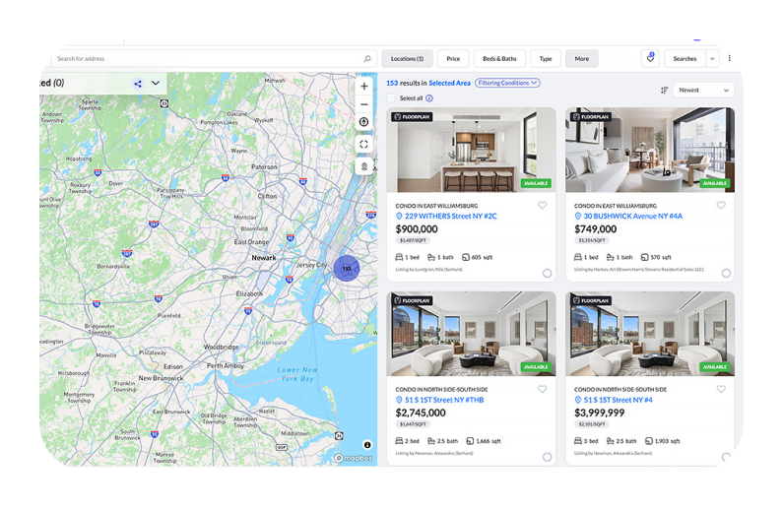Open floorplan for 229 Withers Street
This screenshot has height=511, width=783.
click(x=412, y=117)
